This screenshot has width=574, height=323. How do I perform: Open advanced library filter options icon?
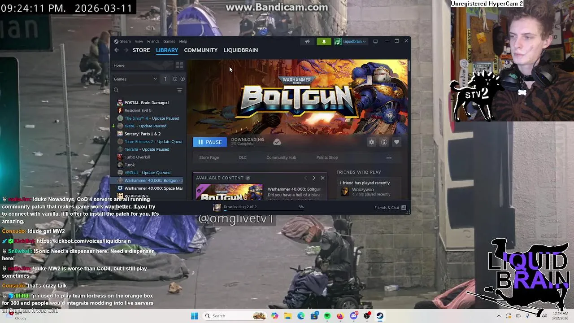pos(179,90)
